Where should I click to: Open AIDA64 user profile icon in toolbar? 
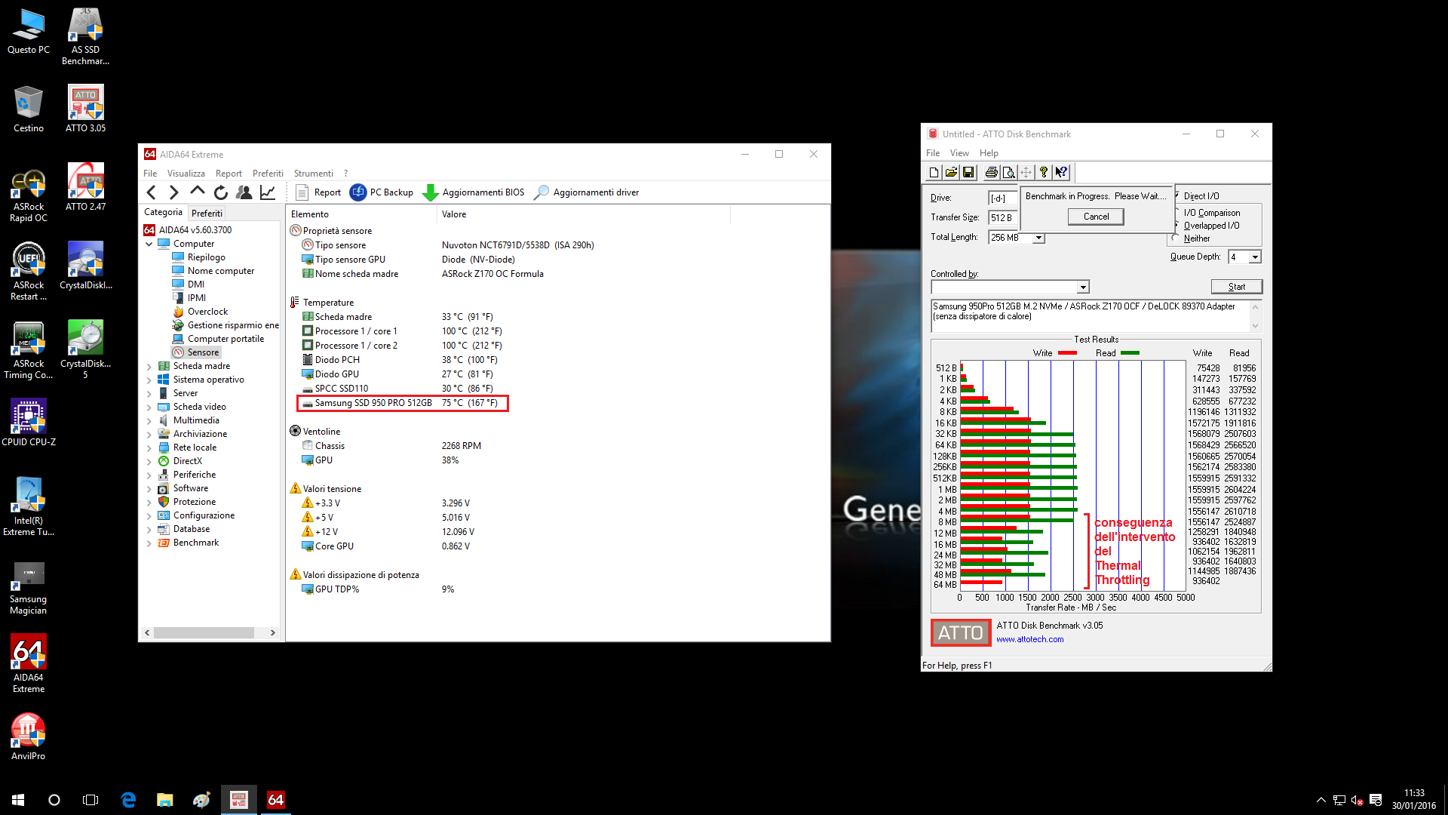click(x=244, y=192)
